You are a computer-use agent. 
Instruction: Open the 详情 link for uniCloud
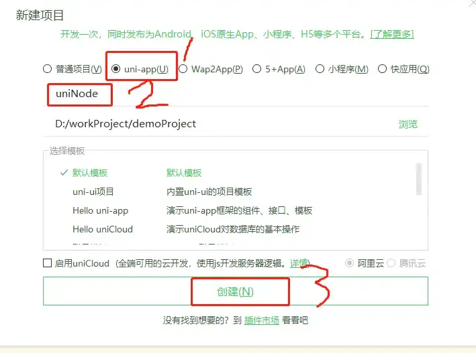(x=299, y=263)
